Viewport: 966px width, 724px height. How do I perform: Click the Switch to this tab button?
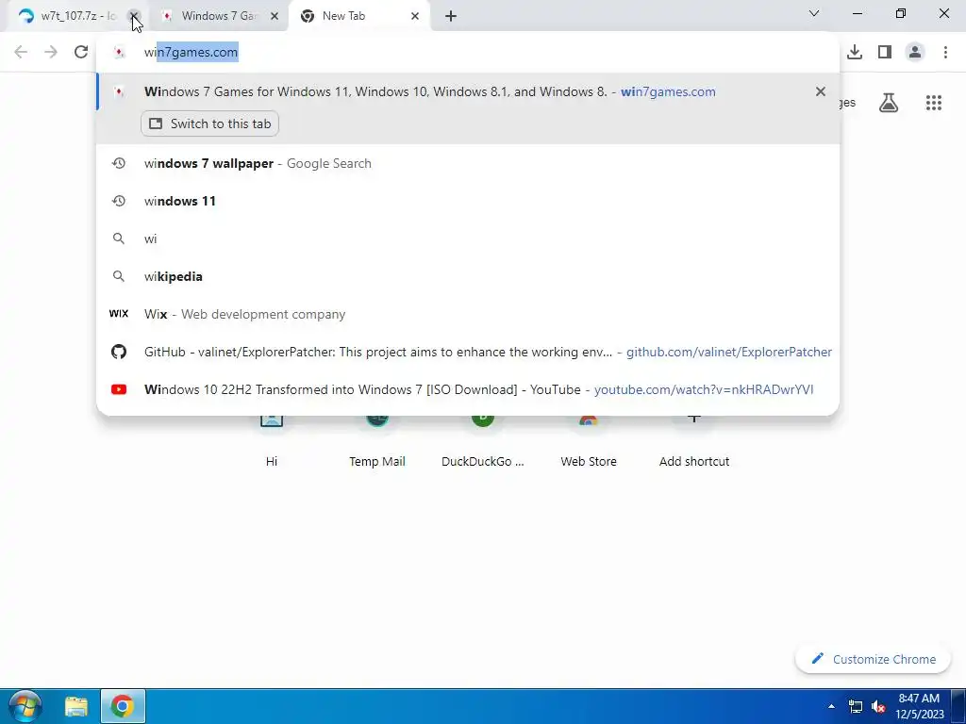pyautogui.click(x=210, y=123)
